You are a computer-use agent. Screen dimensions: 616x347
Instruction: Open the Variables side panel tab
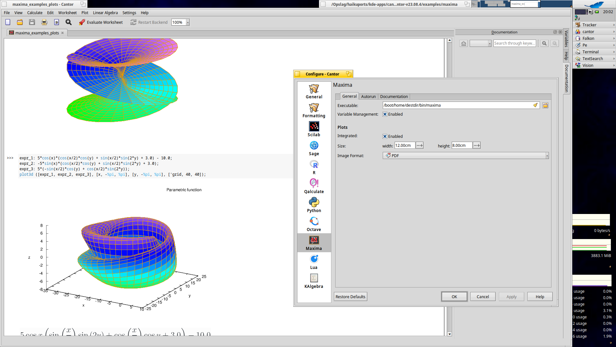tap(567, 39)
